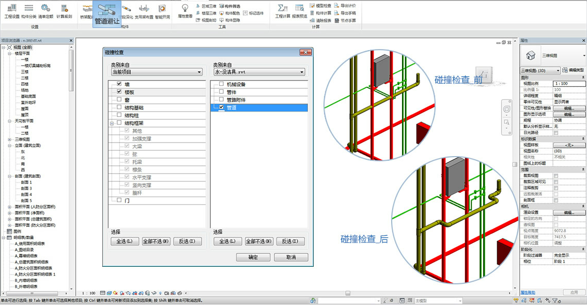Enable the 机械设备 checkbox
This screenshot has height=305, width=587.
pyautogui.click(x=222, y=84)
